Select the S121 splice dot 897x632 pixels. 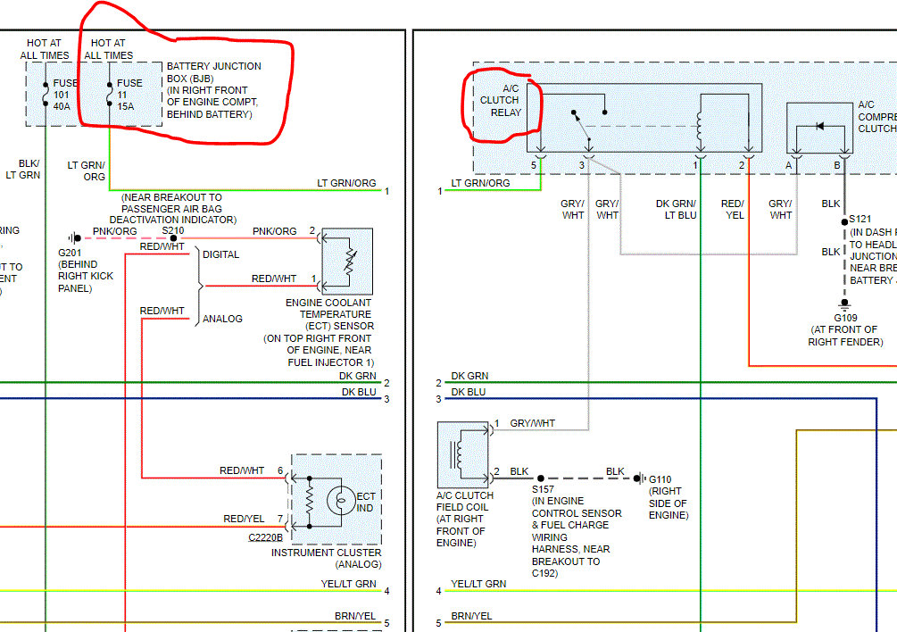click(844, 222)
